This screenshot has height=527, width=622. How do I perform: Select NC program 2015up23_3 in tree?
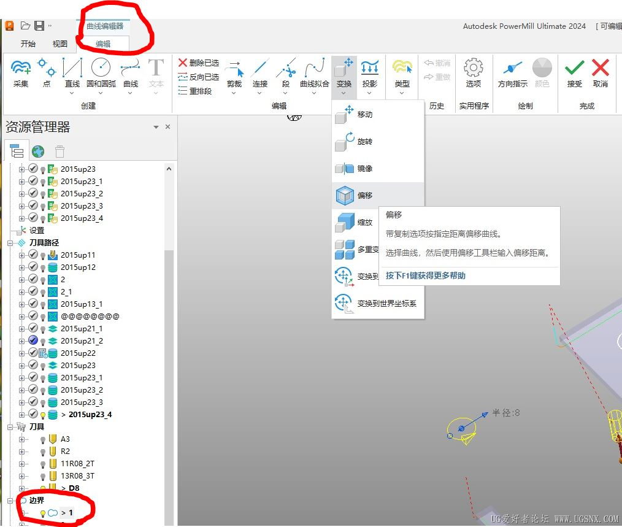point(82,206)
